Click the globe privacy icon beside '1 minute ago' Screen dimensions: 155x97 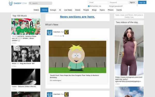click(x=63, y=36)
